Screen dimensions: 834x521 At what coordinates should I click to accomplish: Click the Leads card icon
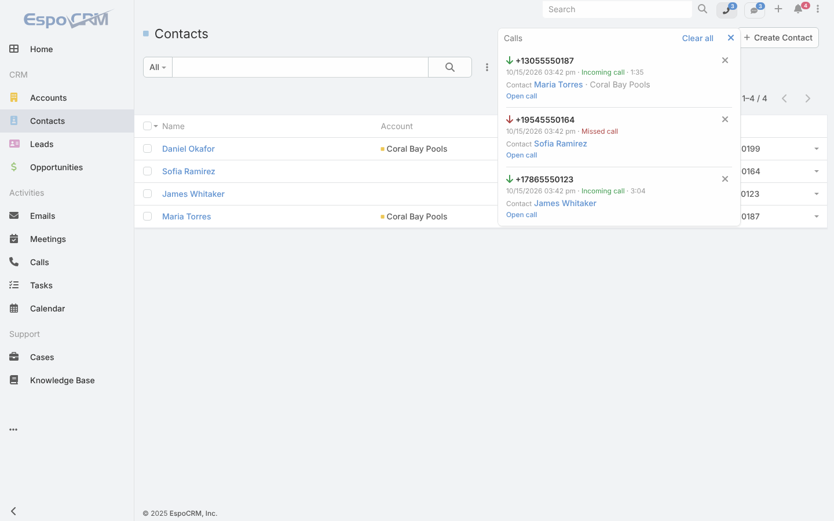[14, 144]
